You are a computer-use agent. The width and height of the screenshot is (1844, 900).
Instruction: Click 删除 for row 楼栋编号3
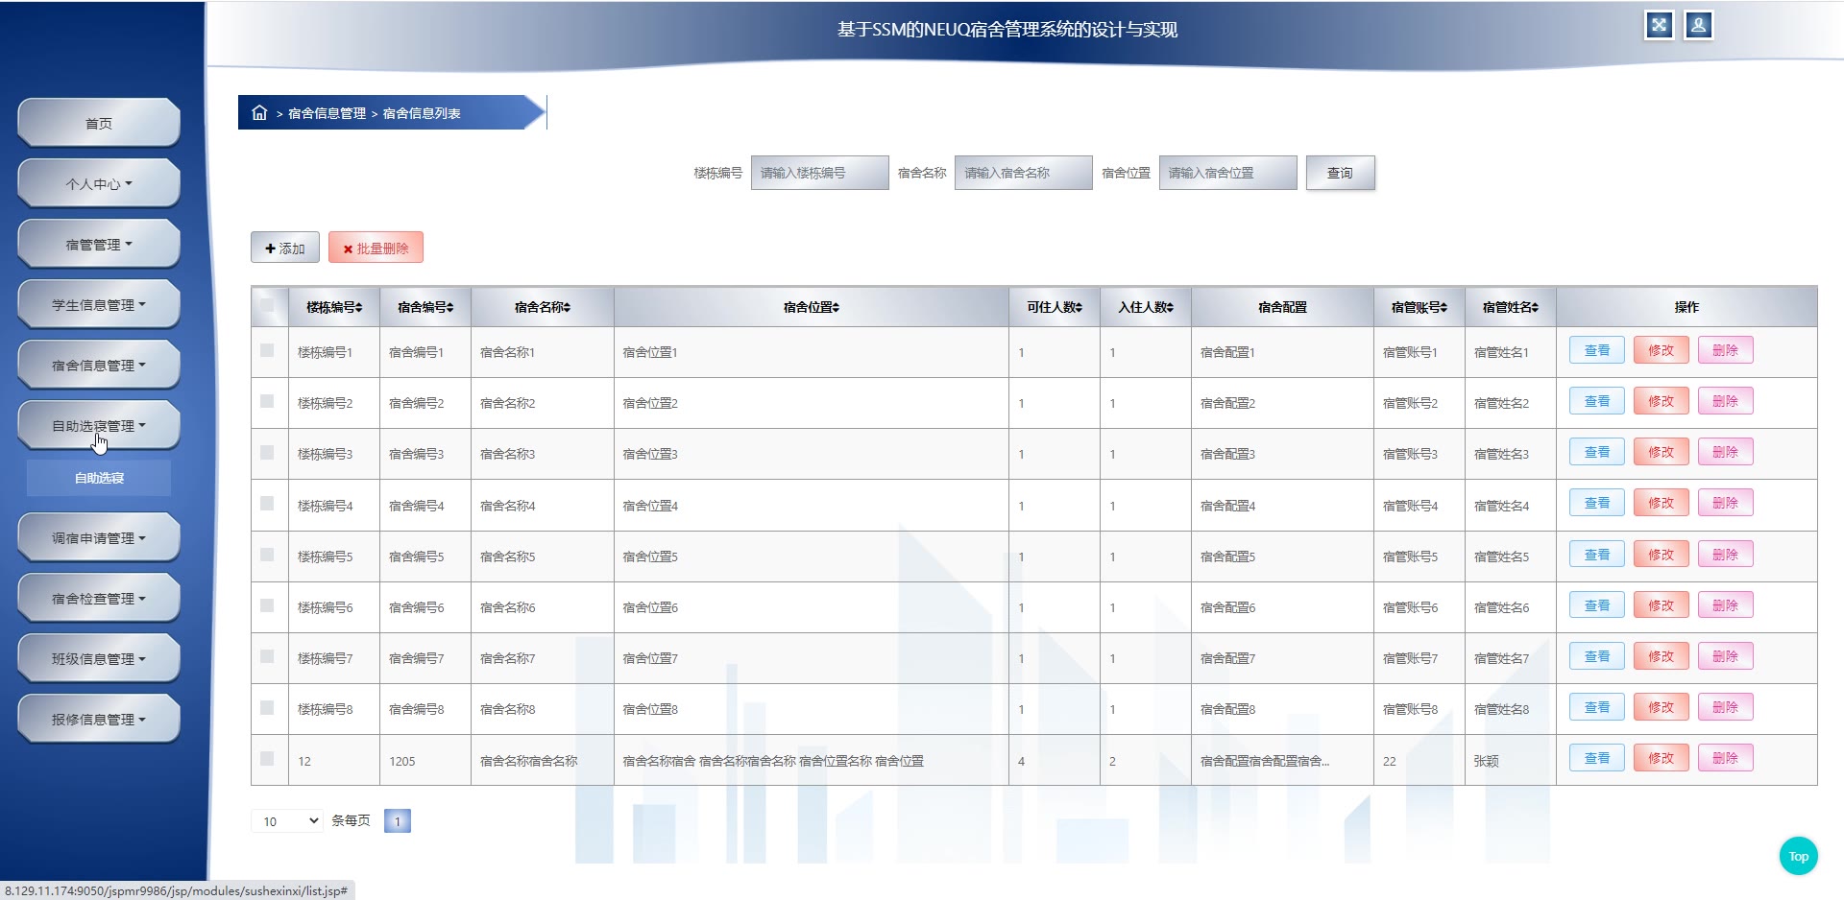pos(1725,452)
